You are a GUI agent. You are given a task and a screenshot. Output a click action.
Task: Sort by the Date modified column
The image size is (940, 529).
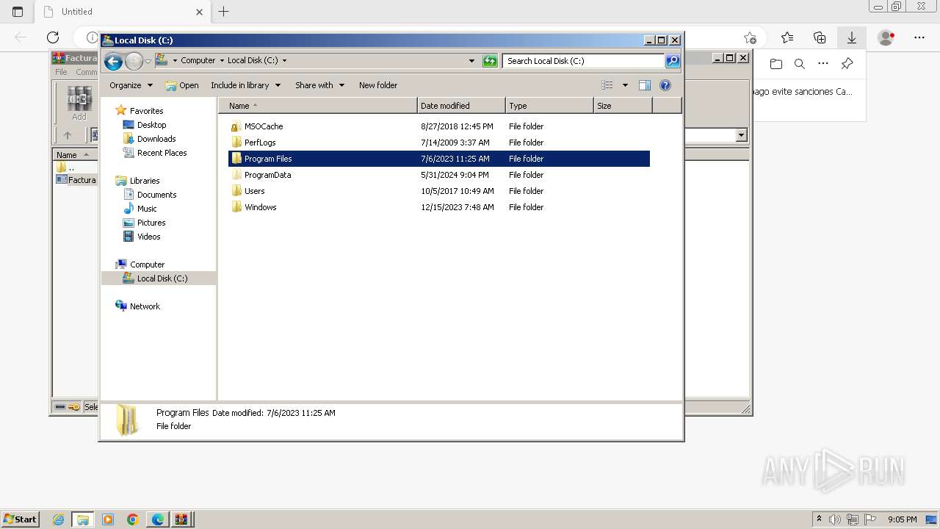point(461,106)
